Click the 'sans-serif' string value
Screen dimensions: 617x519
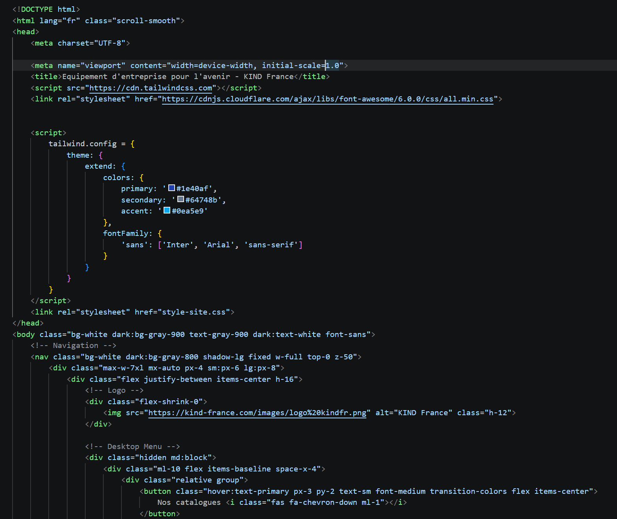(x=271, y=245)
